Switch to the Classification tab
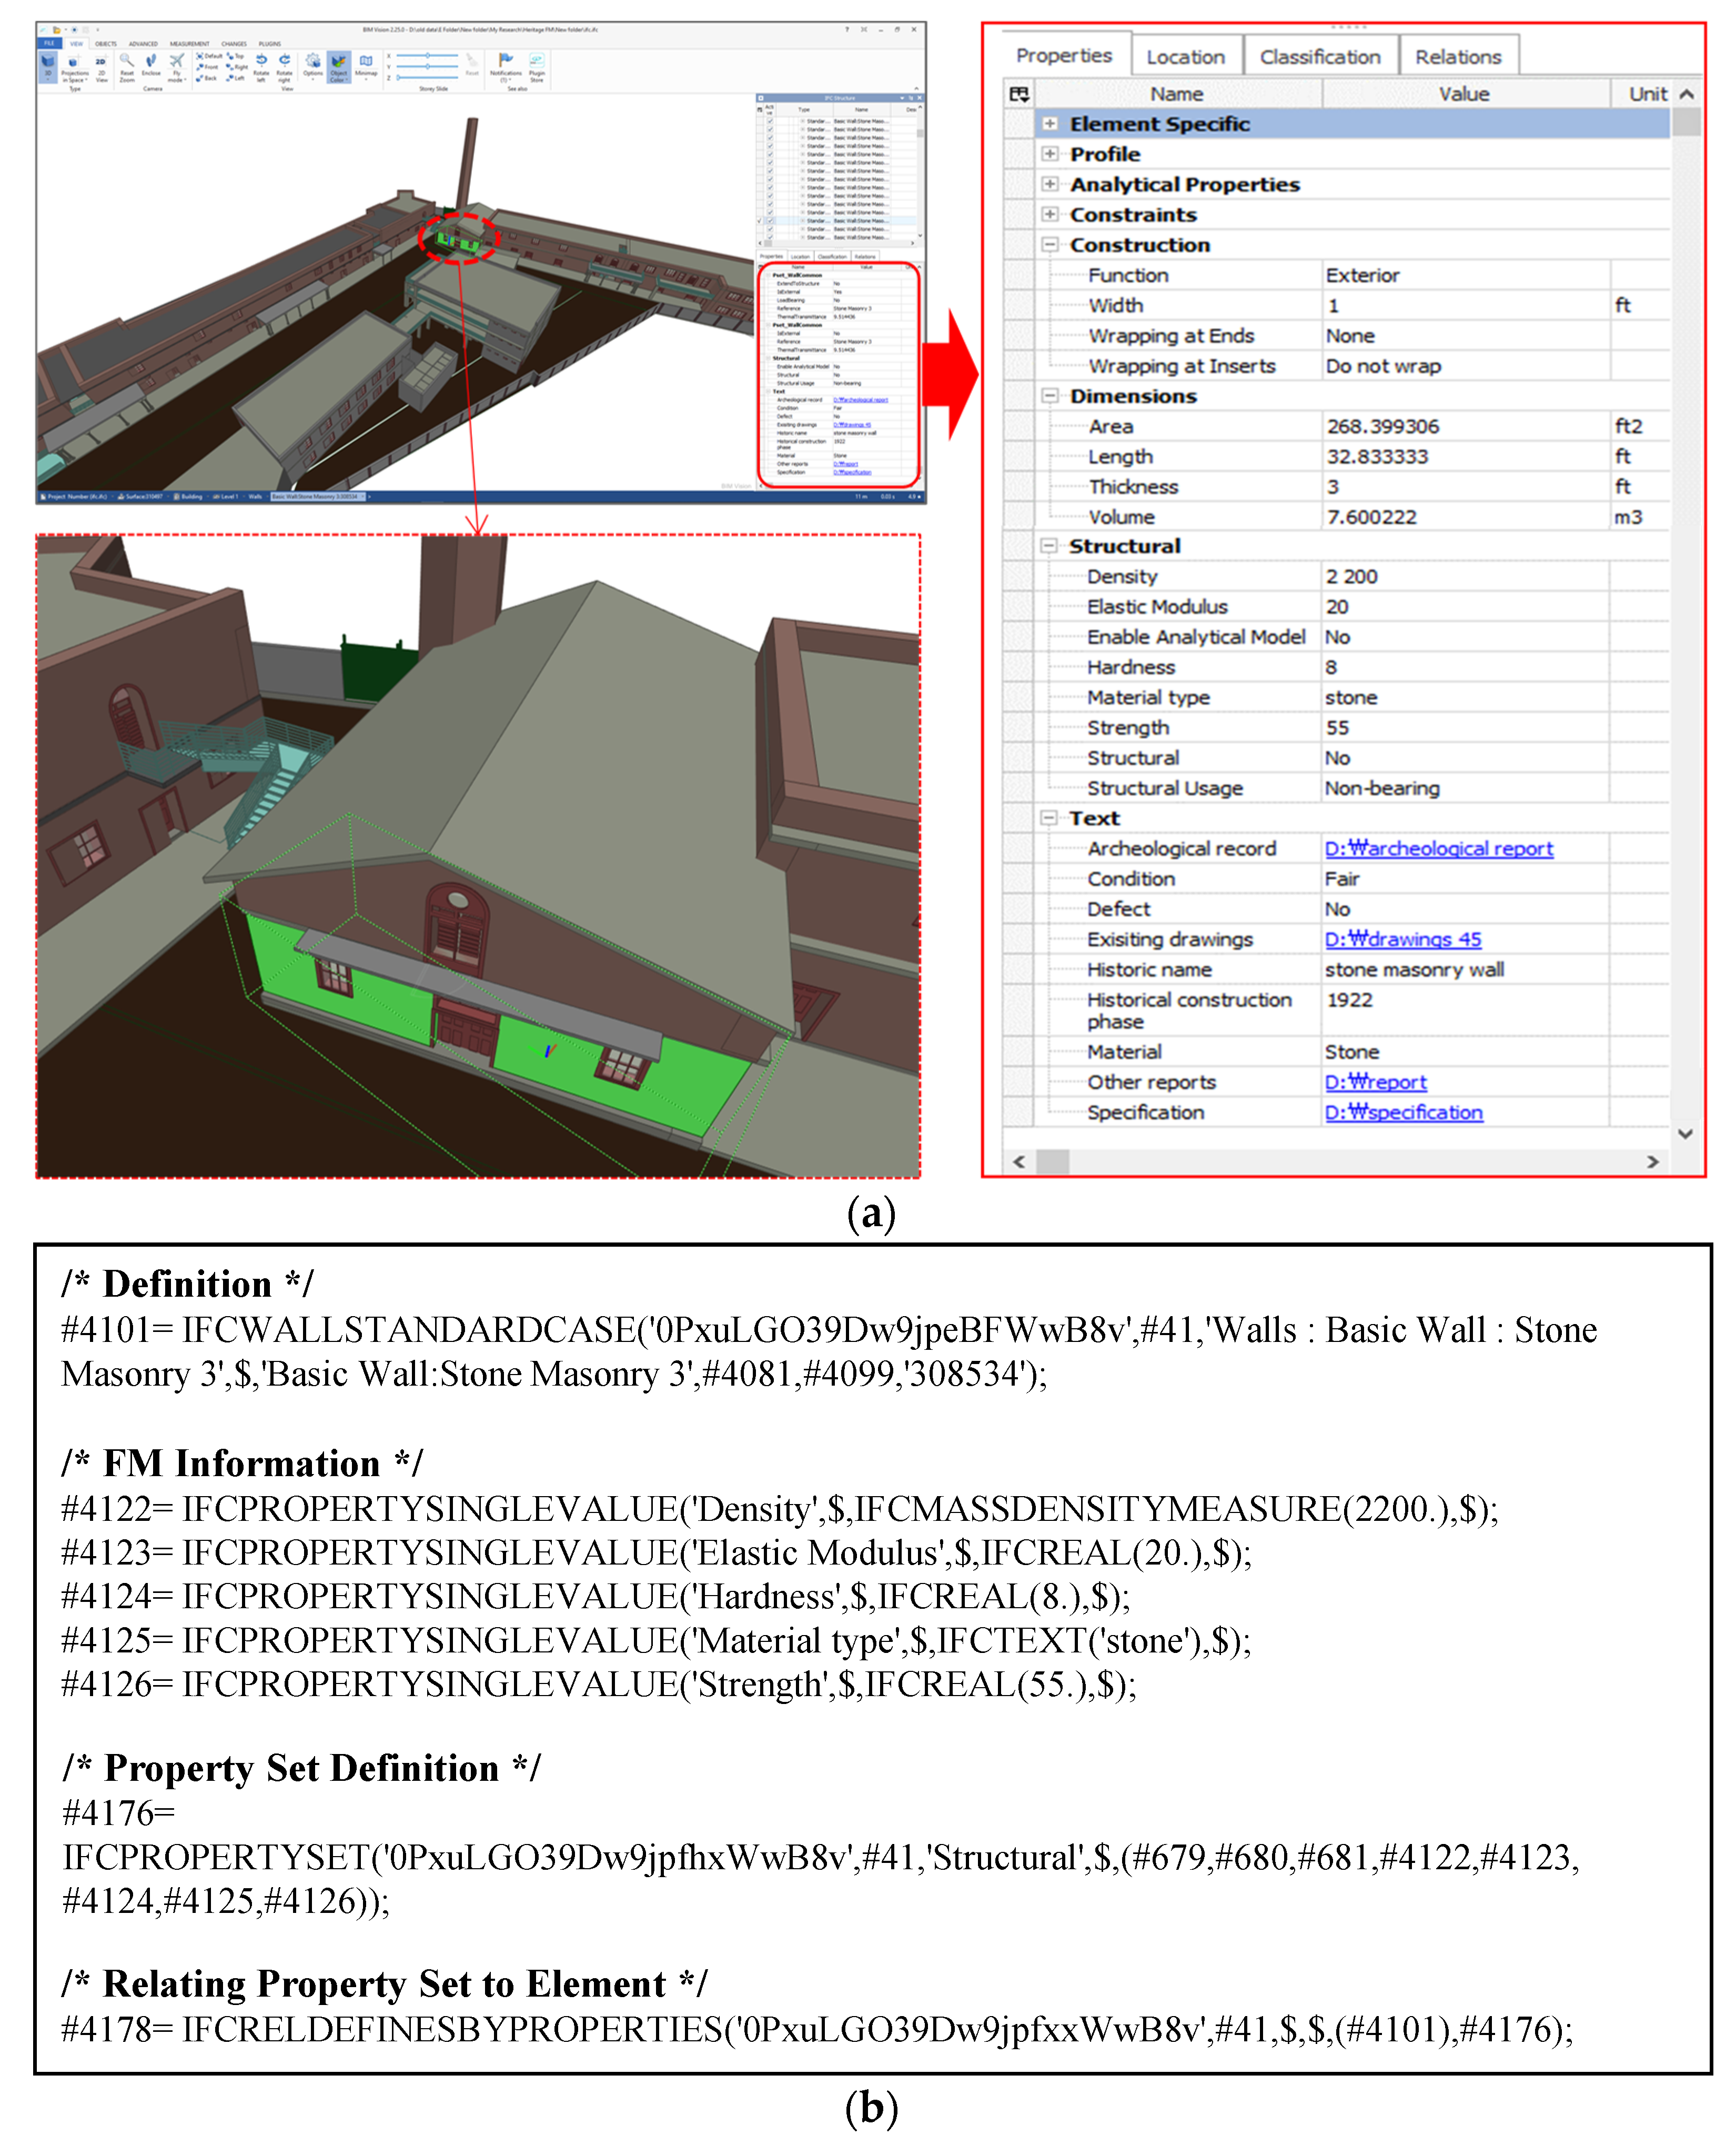1736x2145 pixels. (1319, 57)
